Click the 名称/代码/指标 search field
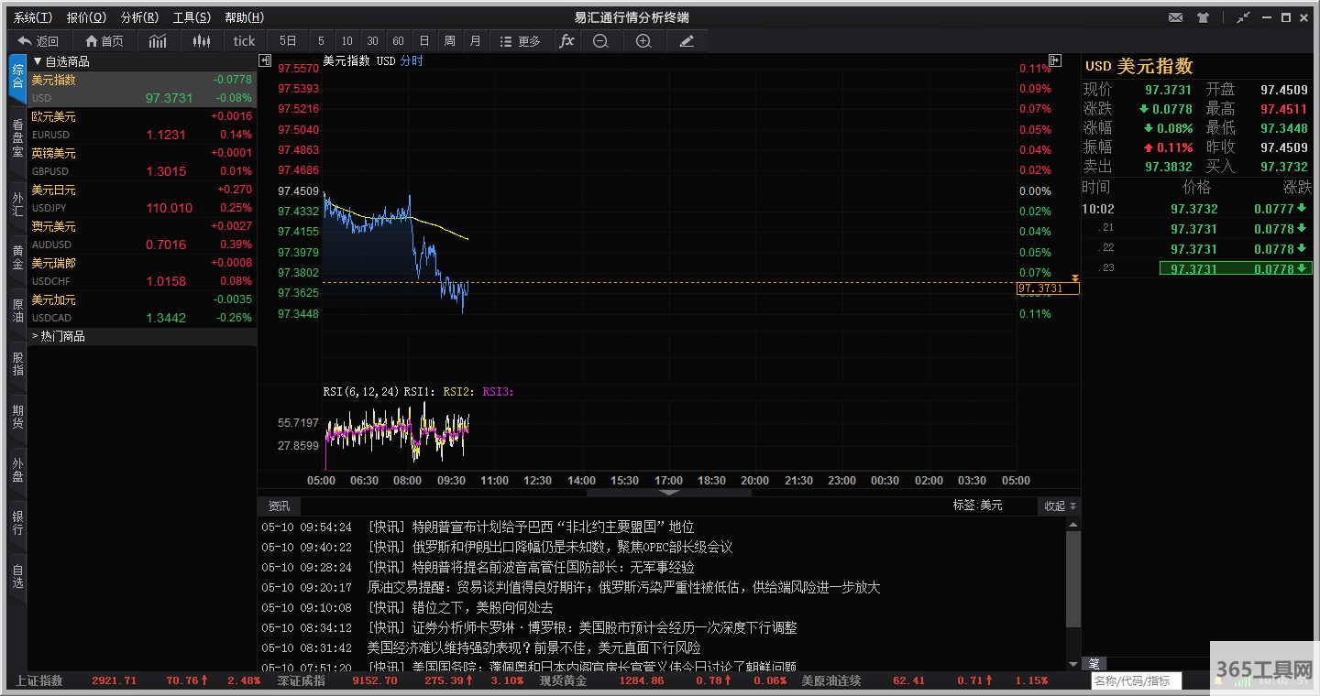 point(1136,681)
